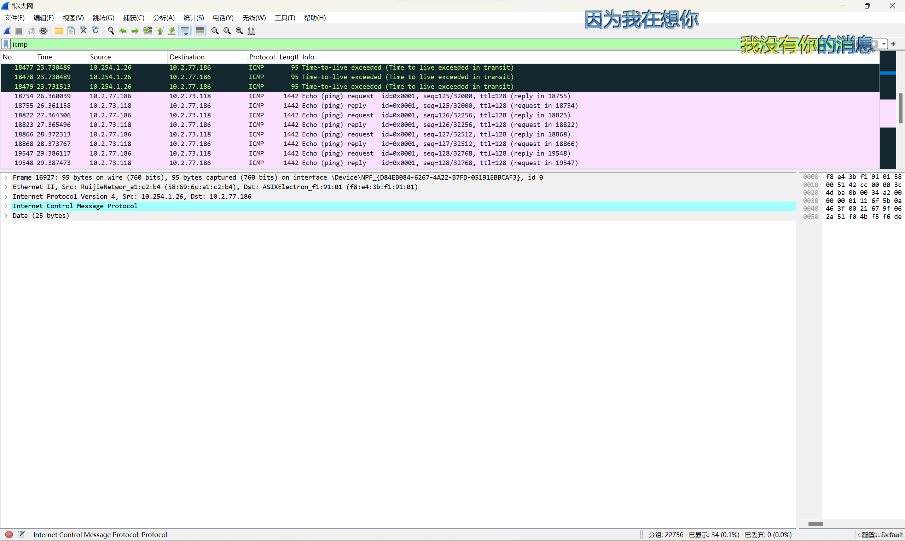Open the 编辑(E) menu
This screenshot has height=541, width=905.
point(43,18)
